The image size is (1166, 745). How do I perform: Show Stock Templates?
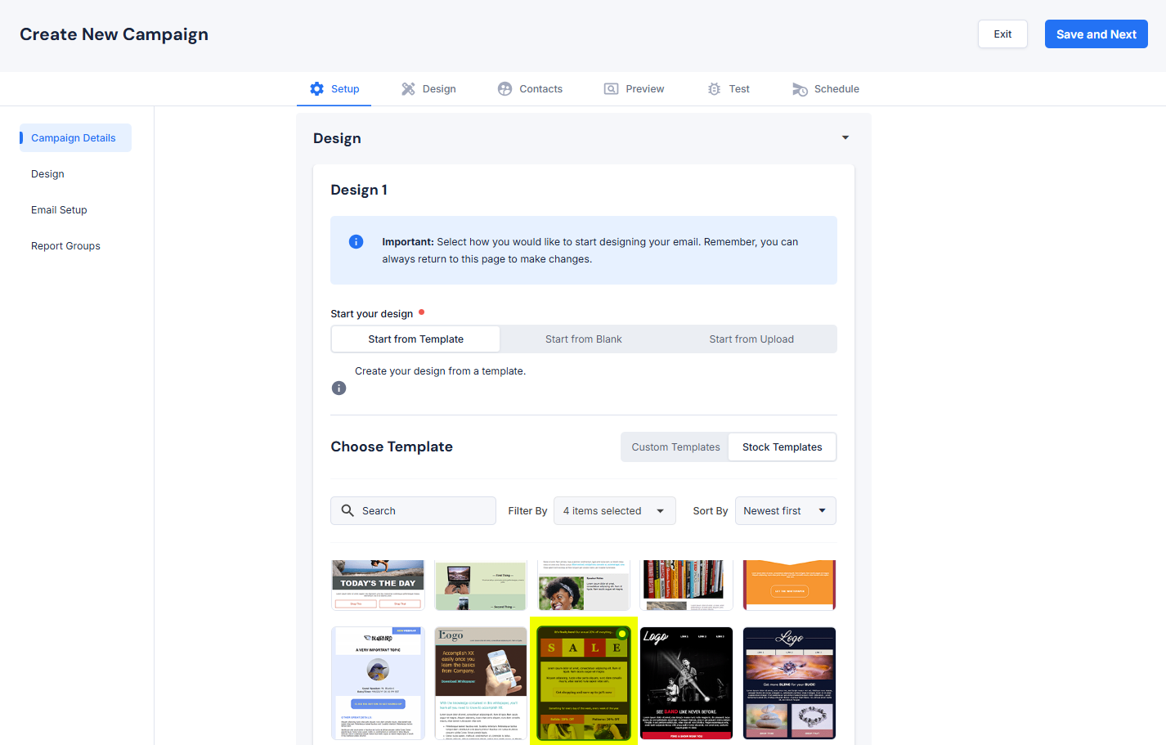tap(783, 447)
